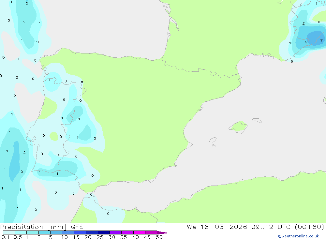This screenshot has height=239, width=326.
Task: Select the legend swatch between 1 and 2
Action: (33, 232)
